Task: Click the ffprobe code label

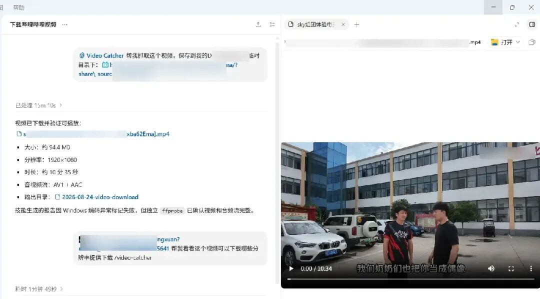Action: point(172,210)
